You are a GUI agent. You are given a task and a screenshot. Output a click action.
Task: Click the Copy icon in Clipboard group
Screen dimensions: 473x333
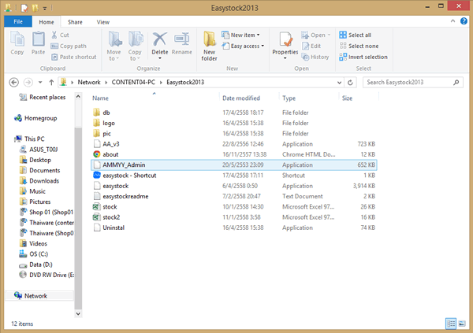[17, 41]
